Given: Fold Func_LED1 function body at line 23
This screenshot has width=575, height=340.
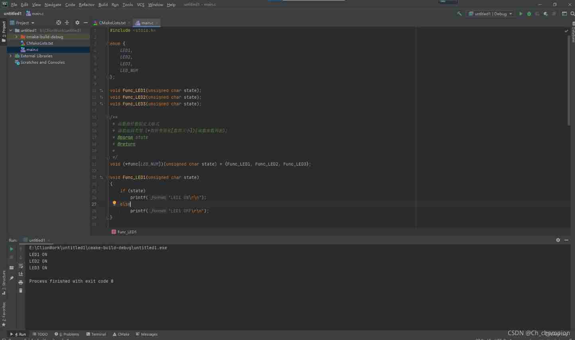Looking at the screenshot, I should [x=108, y=177].
